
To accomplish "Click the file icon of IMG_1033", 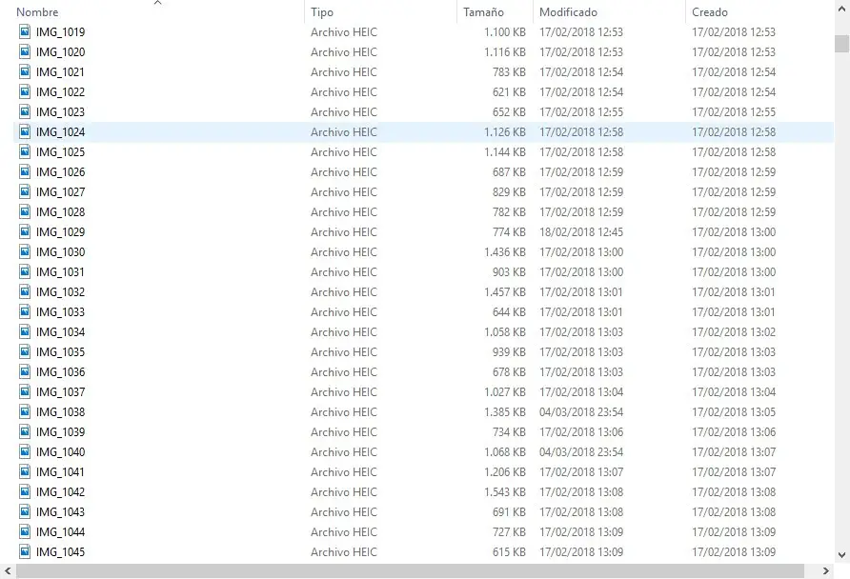I will coord(25,311).
